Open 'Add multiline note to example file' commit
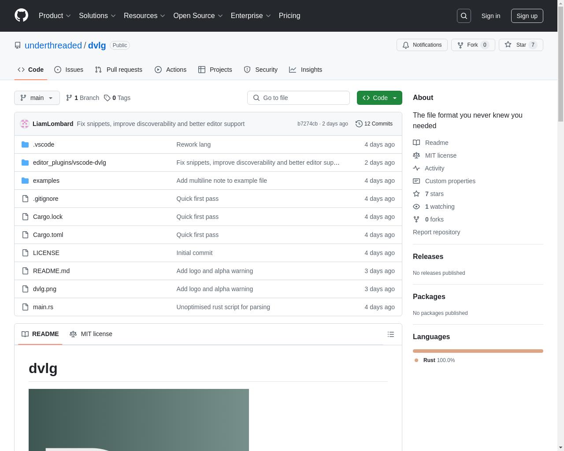Viewport: 564px width, 451px height. point(222,181)
